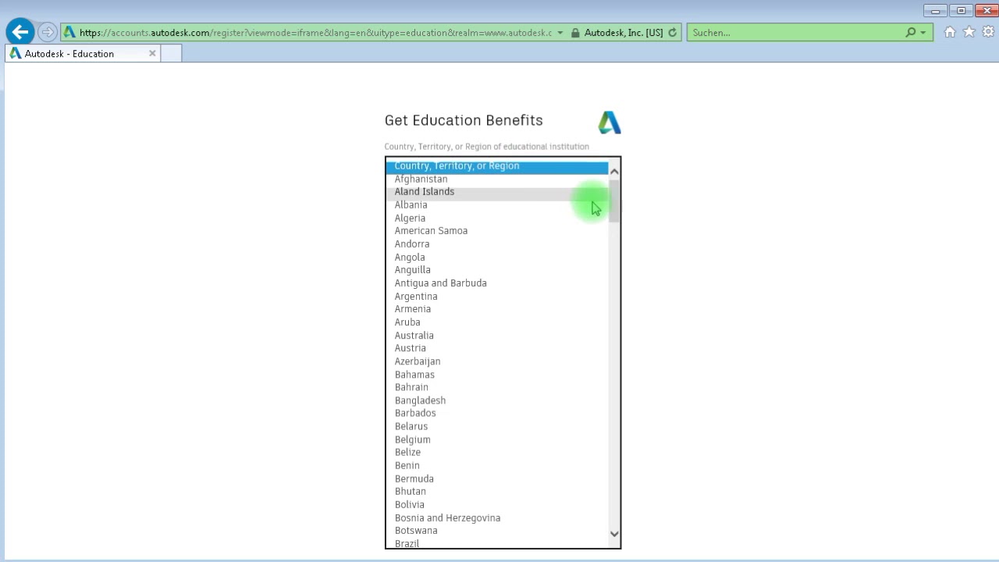Select Bosnia and Herzegovina option
Image resolution: width=999 pixels, height=562 pixels.
point(496,518)
